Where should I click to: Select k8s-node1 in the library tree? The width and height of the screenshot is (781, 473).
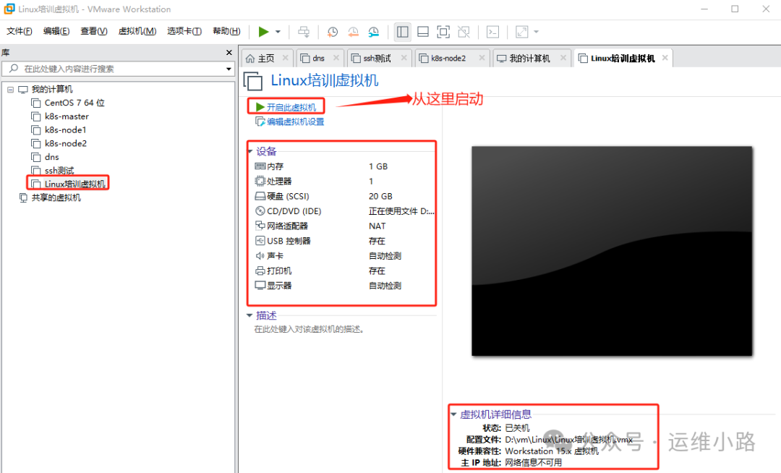(59, 130)
